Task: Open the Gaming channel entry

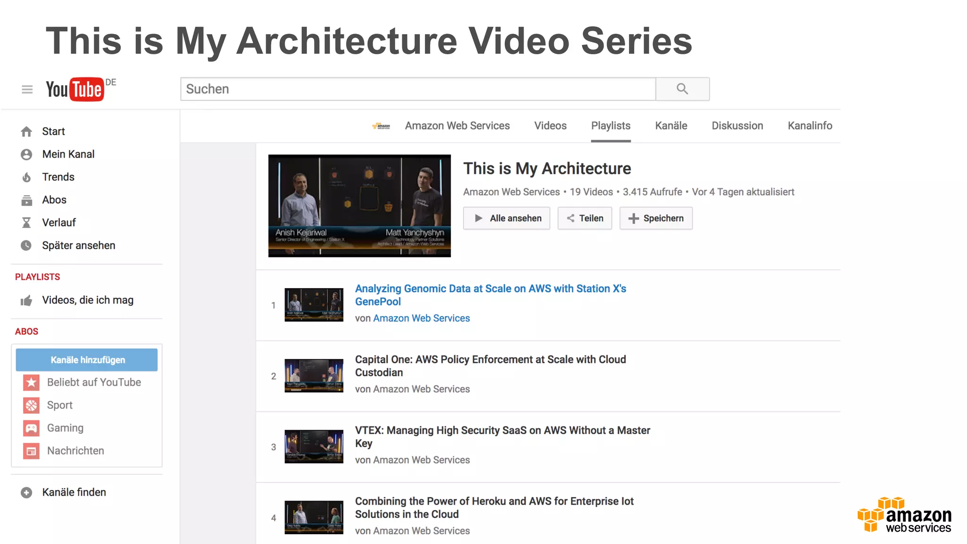Action: click(x=65, y=428)
